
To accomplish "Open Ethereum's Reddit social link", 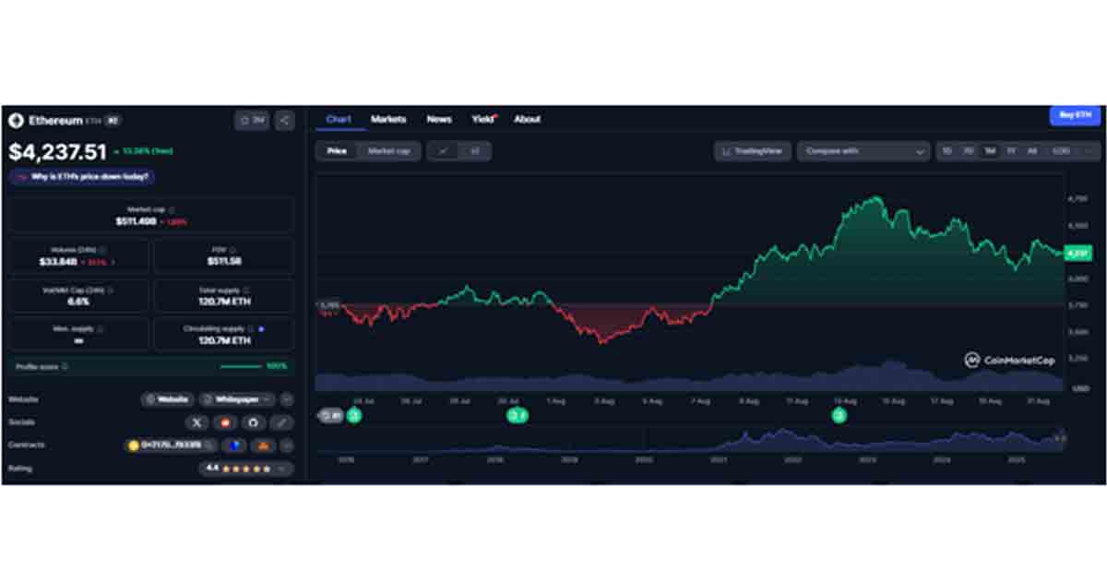I will 225,422.
